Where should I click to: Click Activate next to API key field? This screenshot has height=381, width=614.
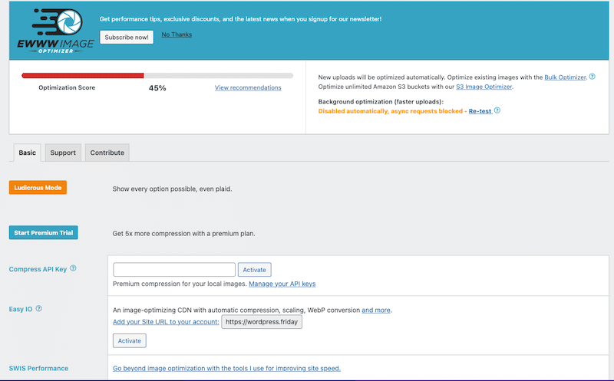click(255, 270)
